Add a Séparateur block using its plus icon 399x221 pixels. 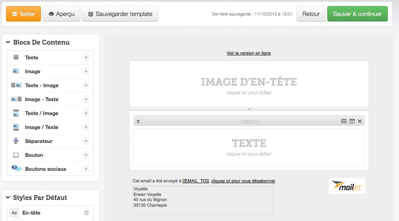[86, 141]
